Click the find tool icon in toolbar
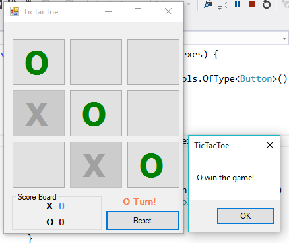The height and width of the screenshot is (243, 289). click(209, 4)
